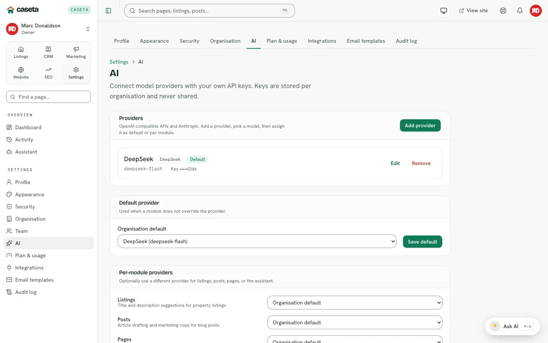The image size is (548, 343).
Task: Click the CASETA badge in sidebar
Action: coord(80,10)
